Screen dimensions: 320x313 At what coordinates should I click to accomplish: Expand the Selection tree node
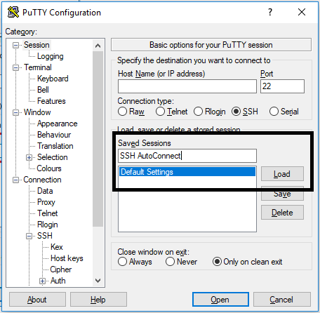tap(29, 157)
